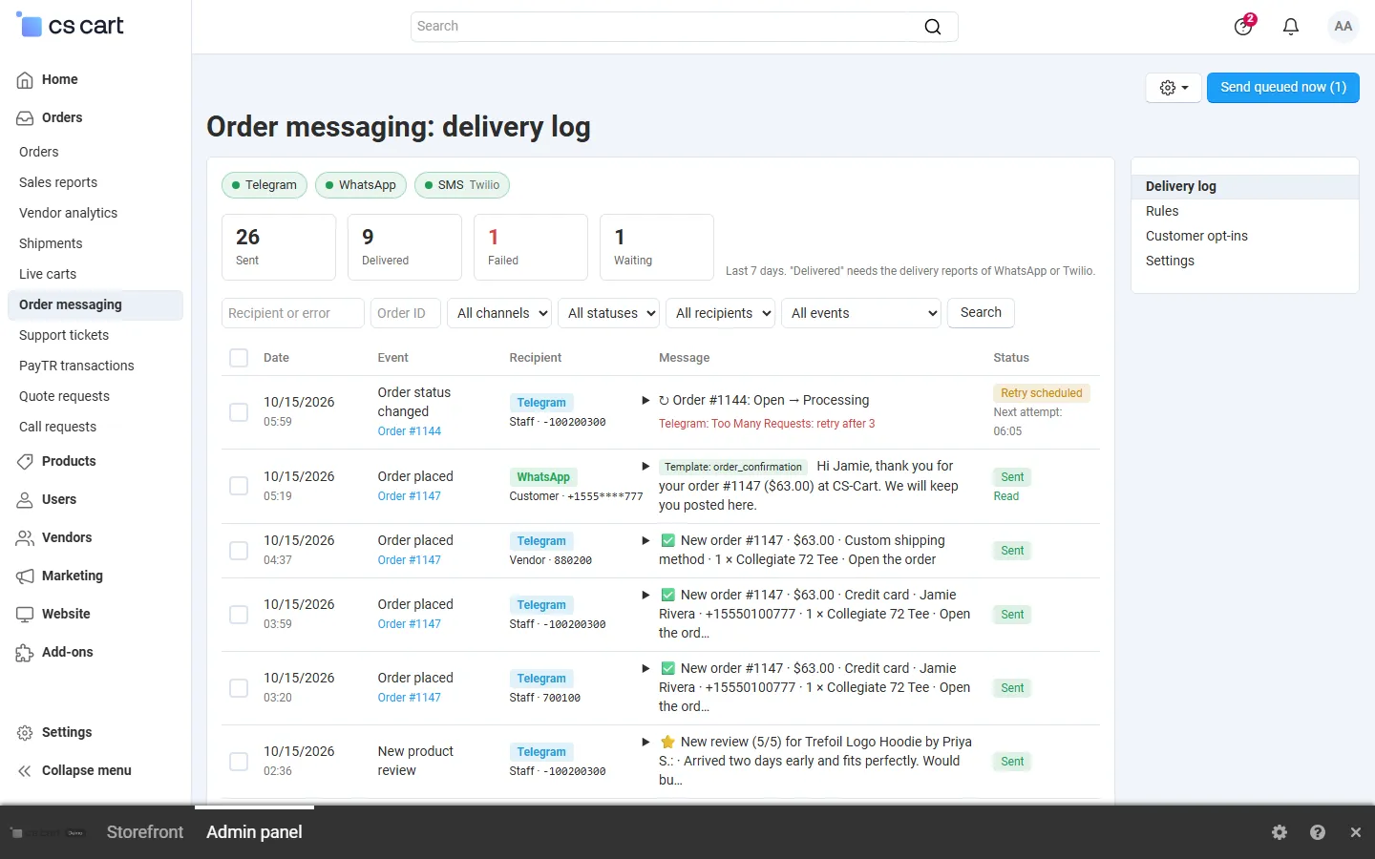Click the Add-ons puzzle icon
Screen dimensions: 1375x859
25,653
